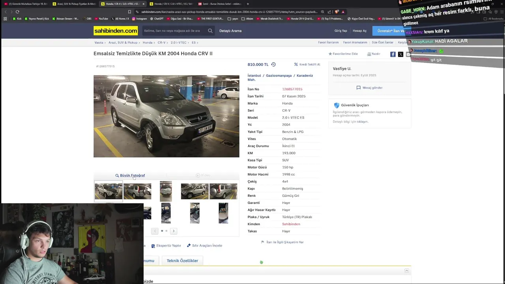Select the beige seat interior thumbnail
This screenshot has height=284, width=505.
click(223, 213)
